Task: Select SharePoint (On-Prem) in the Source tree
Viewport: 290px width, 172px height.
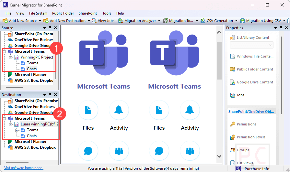Action: (34, 34)
